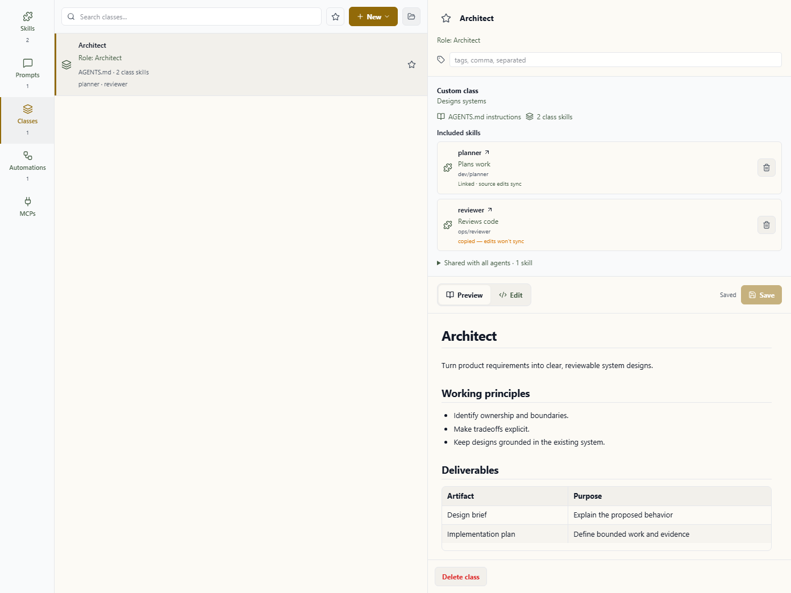Click the Save button
This screenshot has height=593, width=791.
pyautogui.click(x=761, y=295)
